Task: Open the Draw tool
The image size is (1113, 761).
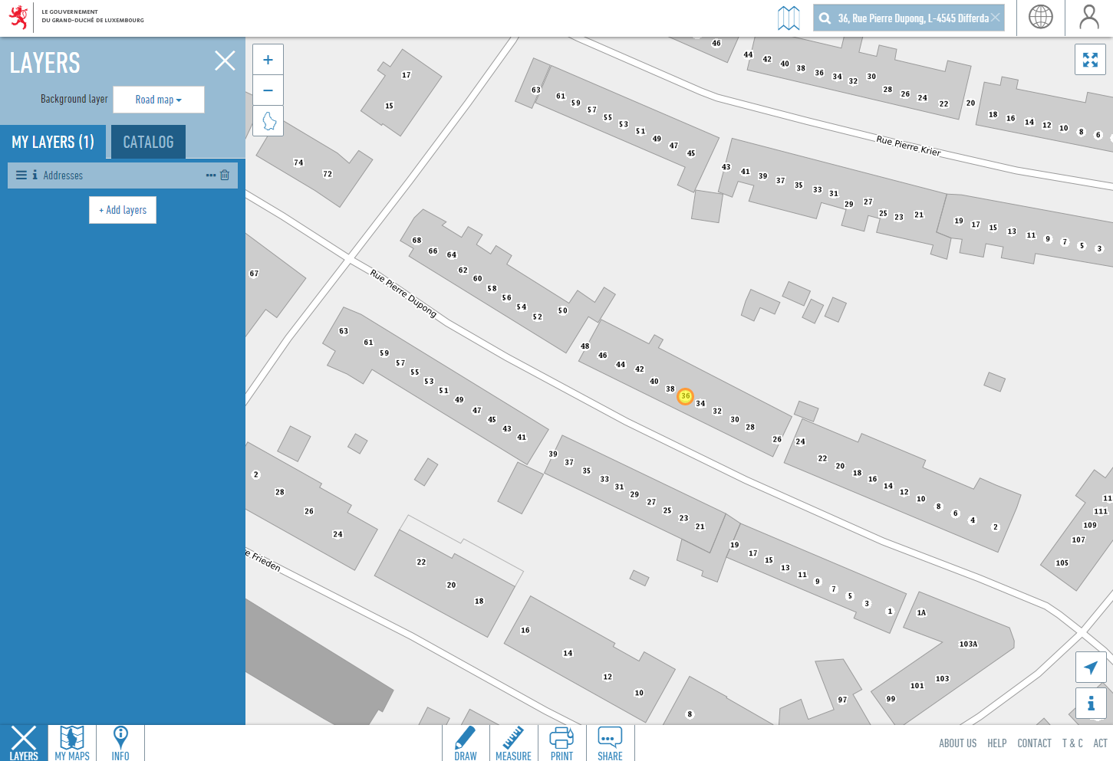Action: 466,743
